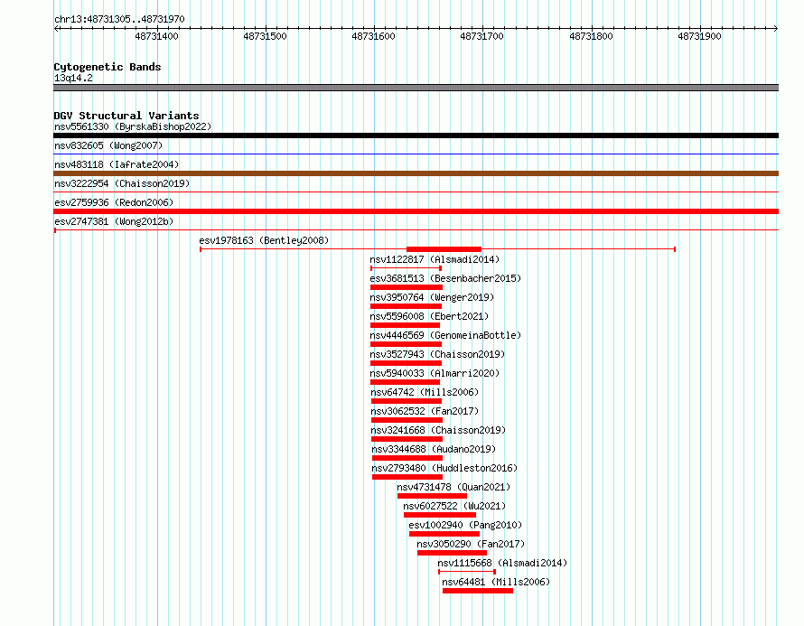Open variant nsv4446569 (GenomeinaBottle) label
This screenshot has height=626, width=804.
point(445,335)
